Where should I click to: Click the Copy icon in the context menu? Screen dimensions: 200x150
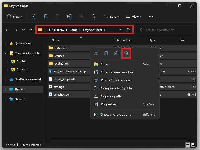(x=106, y=53)
